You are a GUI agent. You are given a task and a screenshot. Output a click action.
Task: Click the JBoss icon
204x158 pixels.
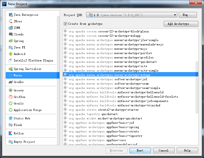(11, 21)
